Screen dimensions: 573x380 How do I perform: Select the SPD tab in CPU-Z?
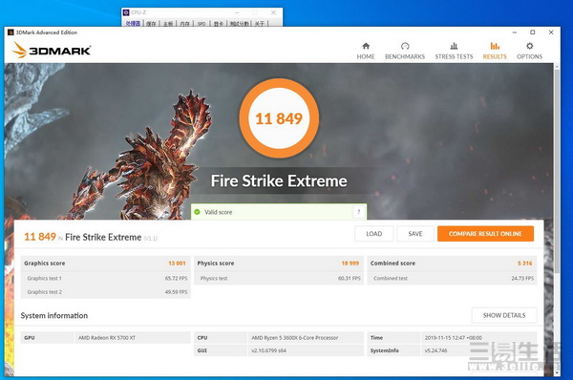(202, 23)
